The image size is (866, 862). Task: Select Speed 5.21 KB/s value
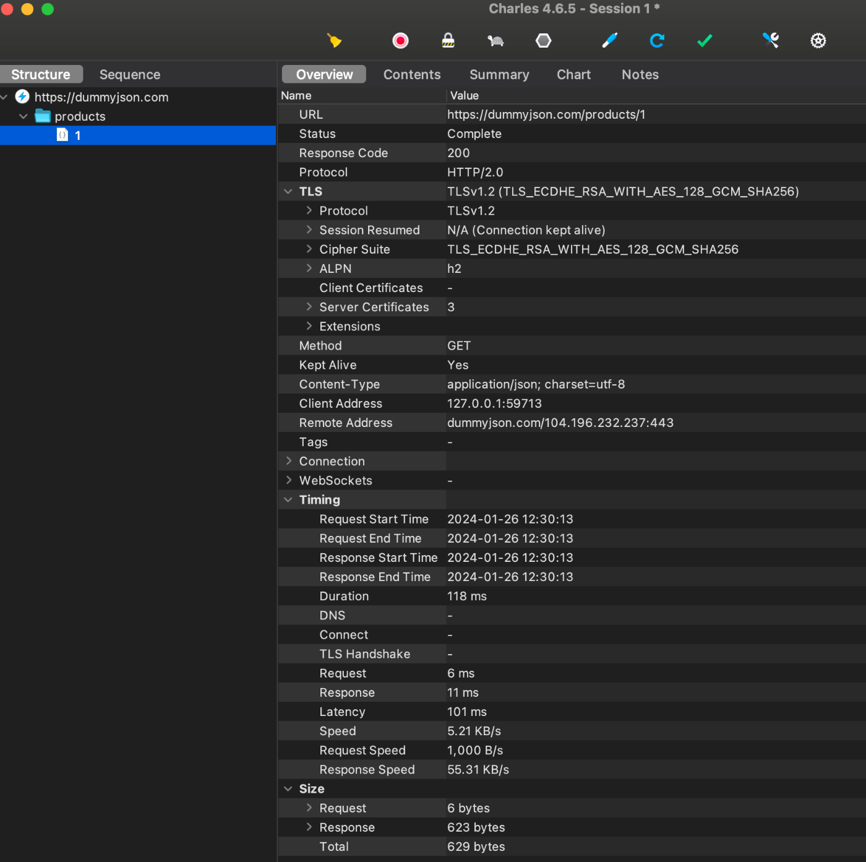point(474,731)
